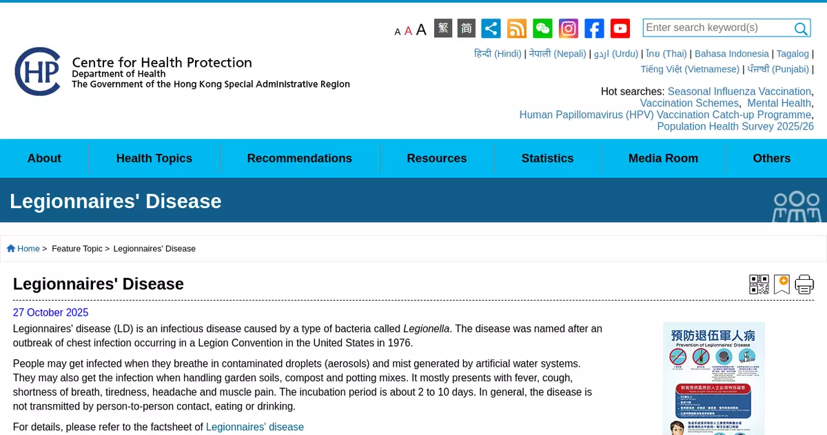Open the YouTube icon link

(620, 28)
